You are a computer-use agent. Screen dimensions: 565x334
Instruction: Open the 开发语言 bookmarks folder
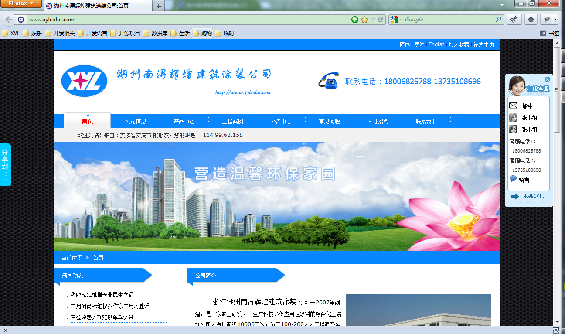click(92, 33)
